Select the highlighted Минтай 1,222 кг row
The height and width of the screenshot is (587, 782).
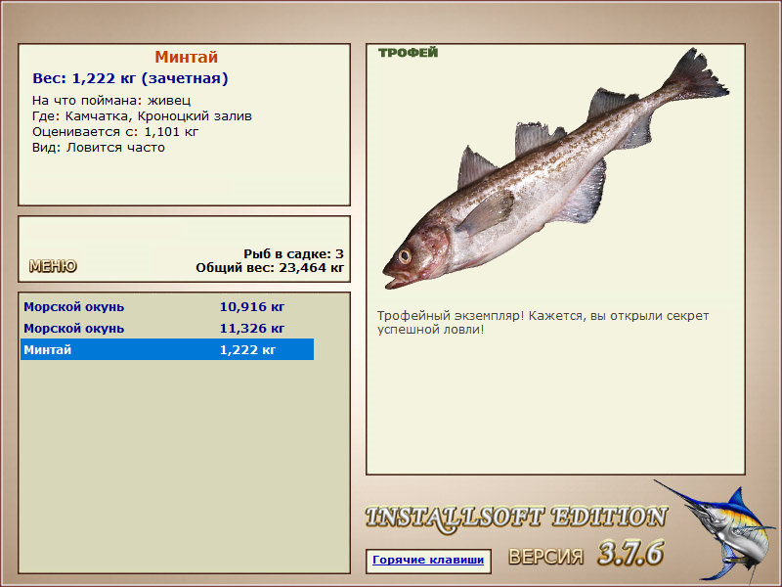pyautogui.click(x=167, y=349)
